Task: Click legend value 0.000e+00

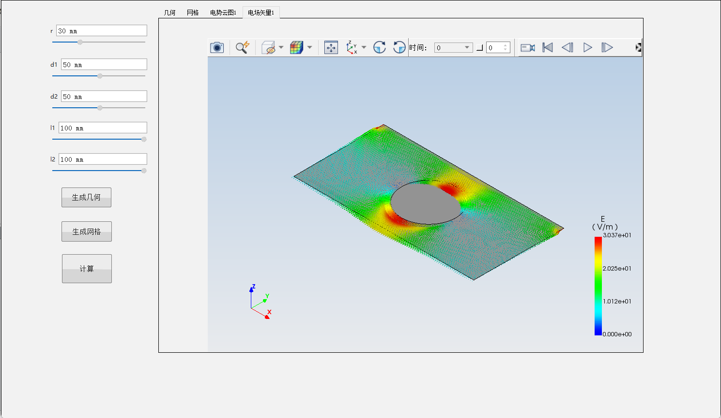Action: tap(617, 334)
